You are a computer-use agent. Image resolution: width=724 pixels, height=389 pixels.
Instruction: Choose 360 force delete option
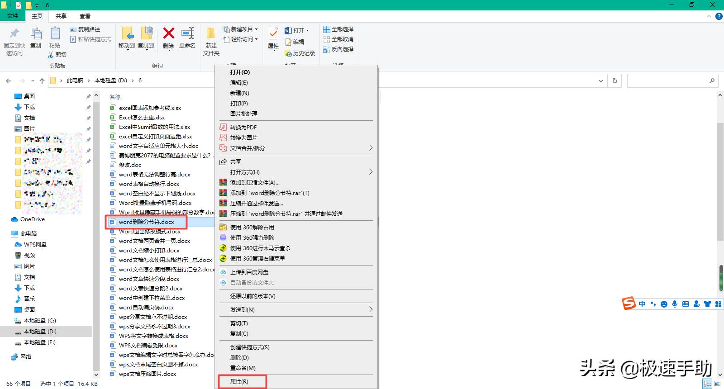[296, 237]
